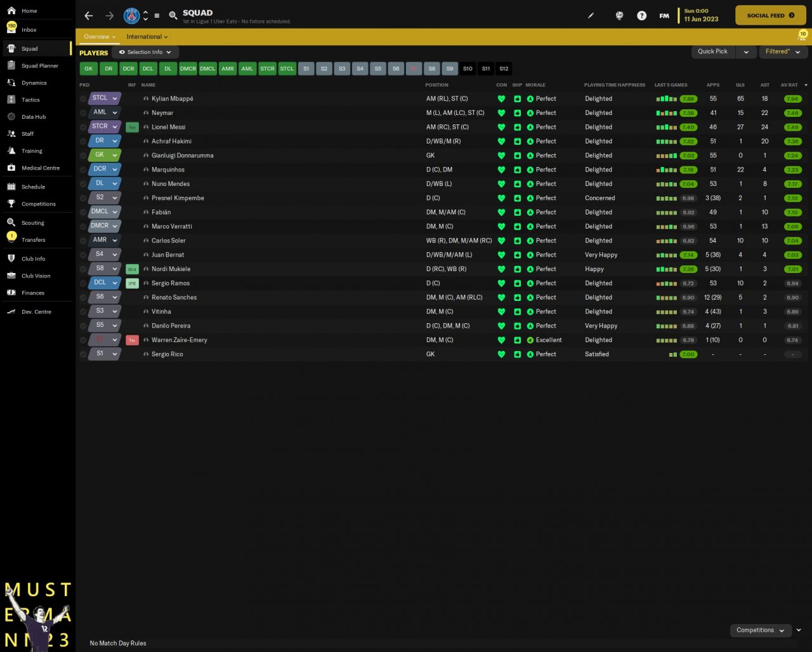Select the STCR position slot tab

267,69
